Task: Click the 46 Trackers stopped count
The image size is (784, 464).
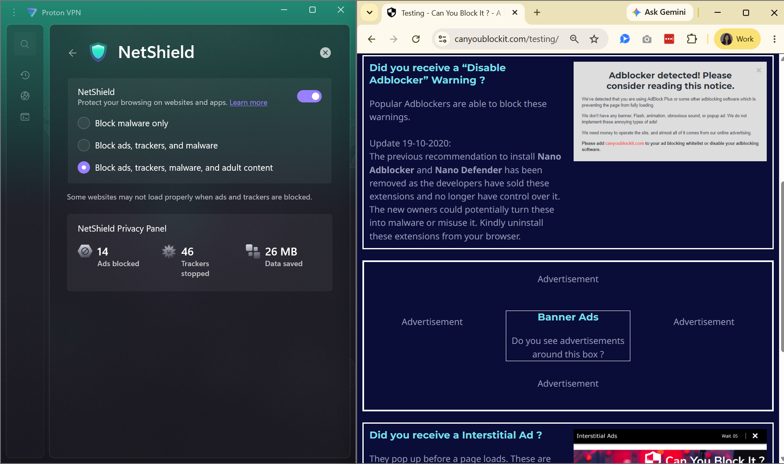Action: (x=187, y=251)
